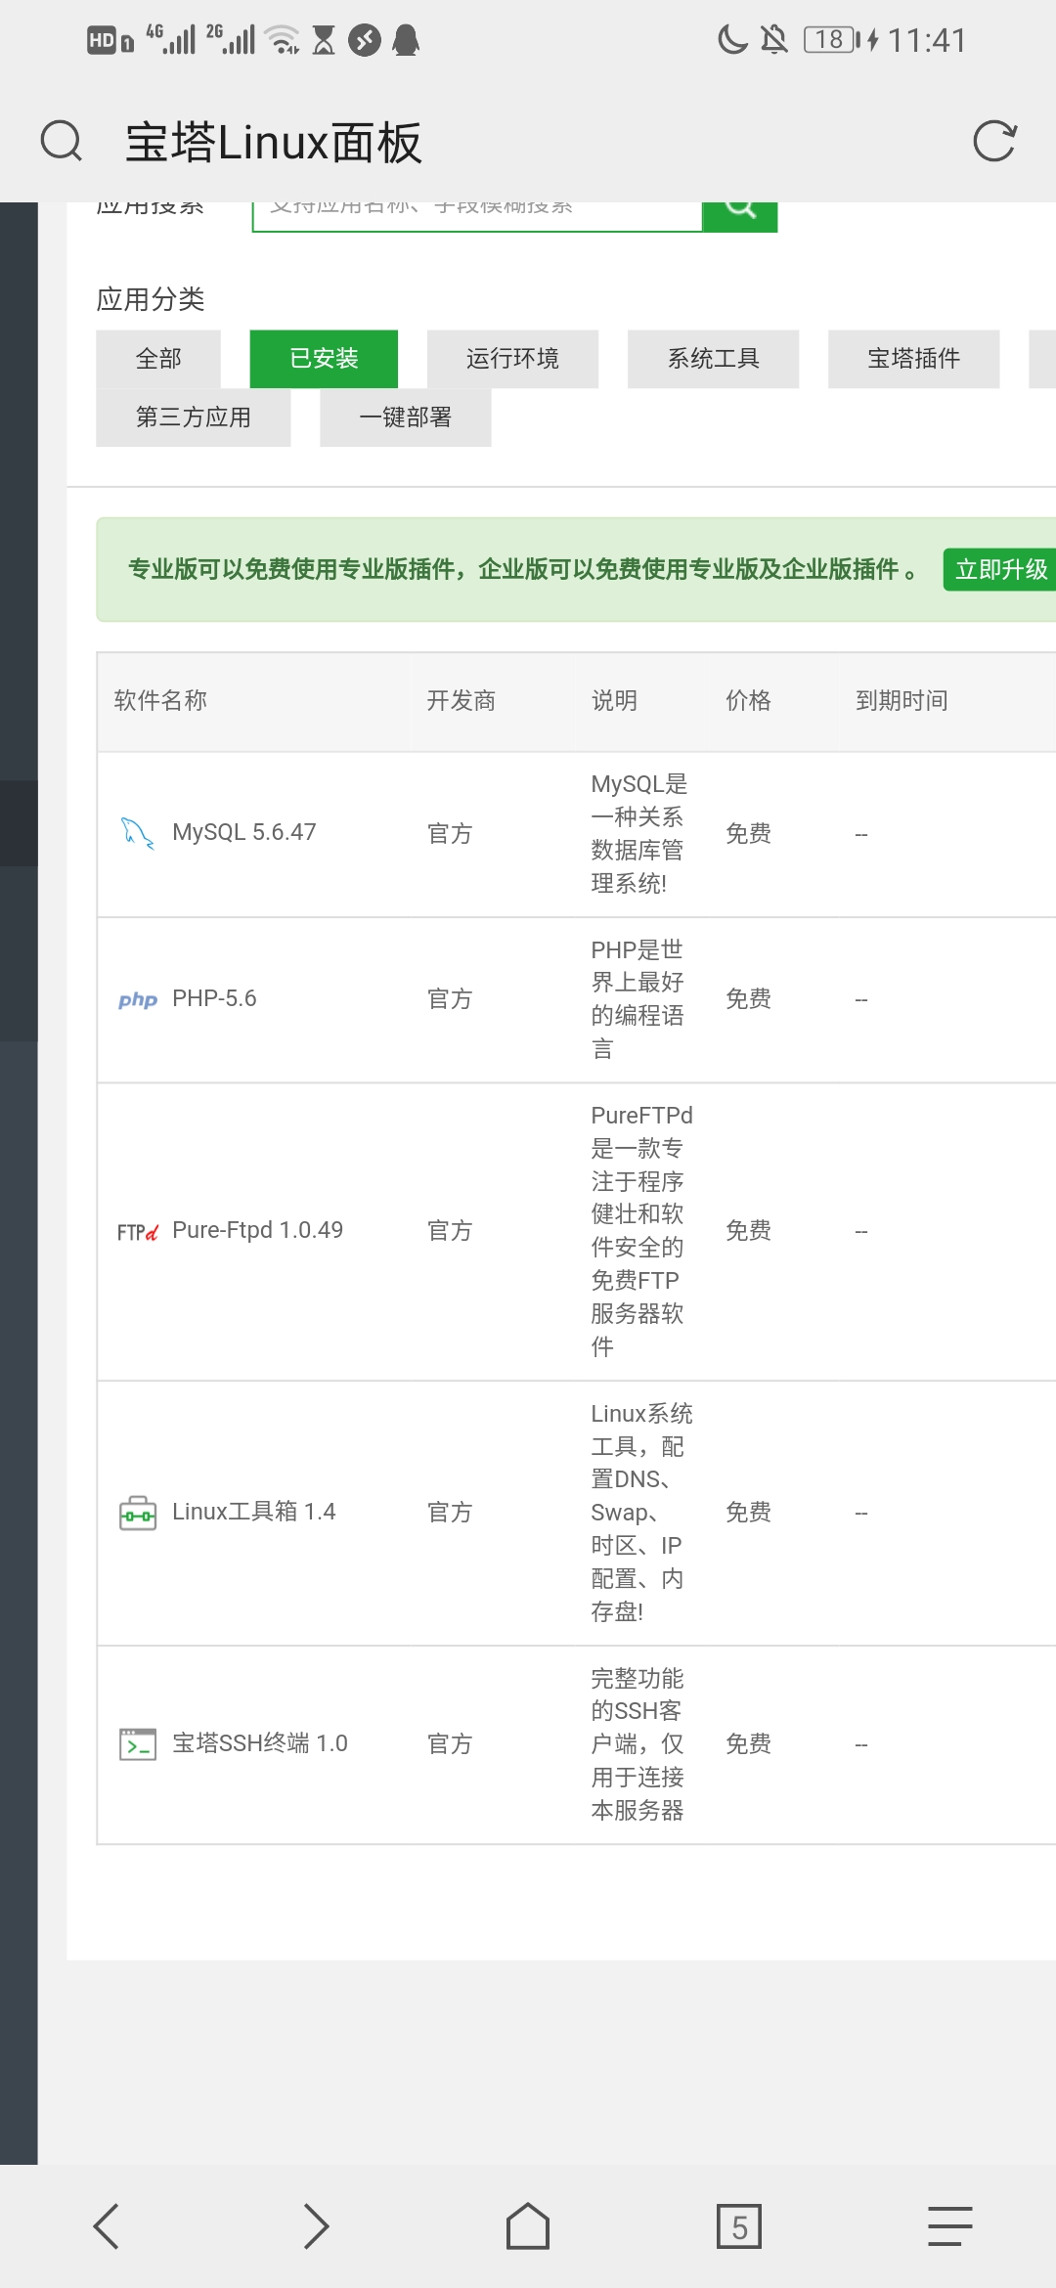Switch to the 运行环境 category
Image resolution: width=1056 pixels, height=2288 pixels.
(512, 359)
